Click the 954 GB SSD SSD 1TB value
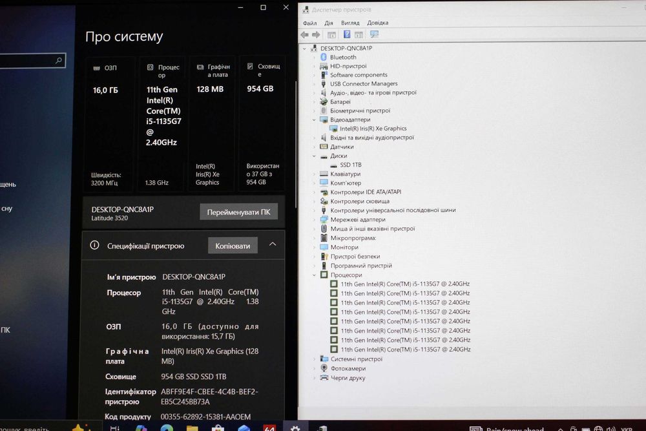Image resolution: width=646 pixels, height=431 pixels. (x=194, y=377)
